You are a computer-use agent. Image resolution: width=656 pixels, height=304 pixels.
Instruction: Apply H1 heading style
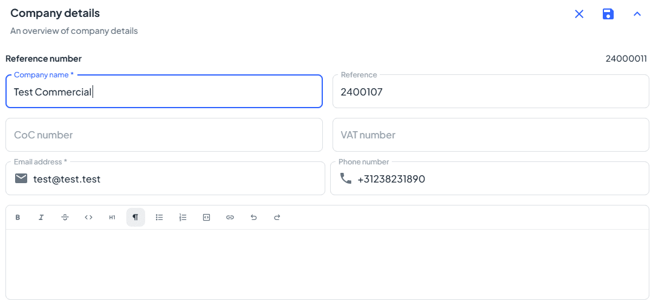click(x=112, y=218)
